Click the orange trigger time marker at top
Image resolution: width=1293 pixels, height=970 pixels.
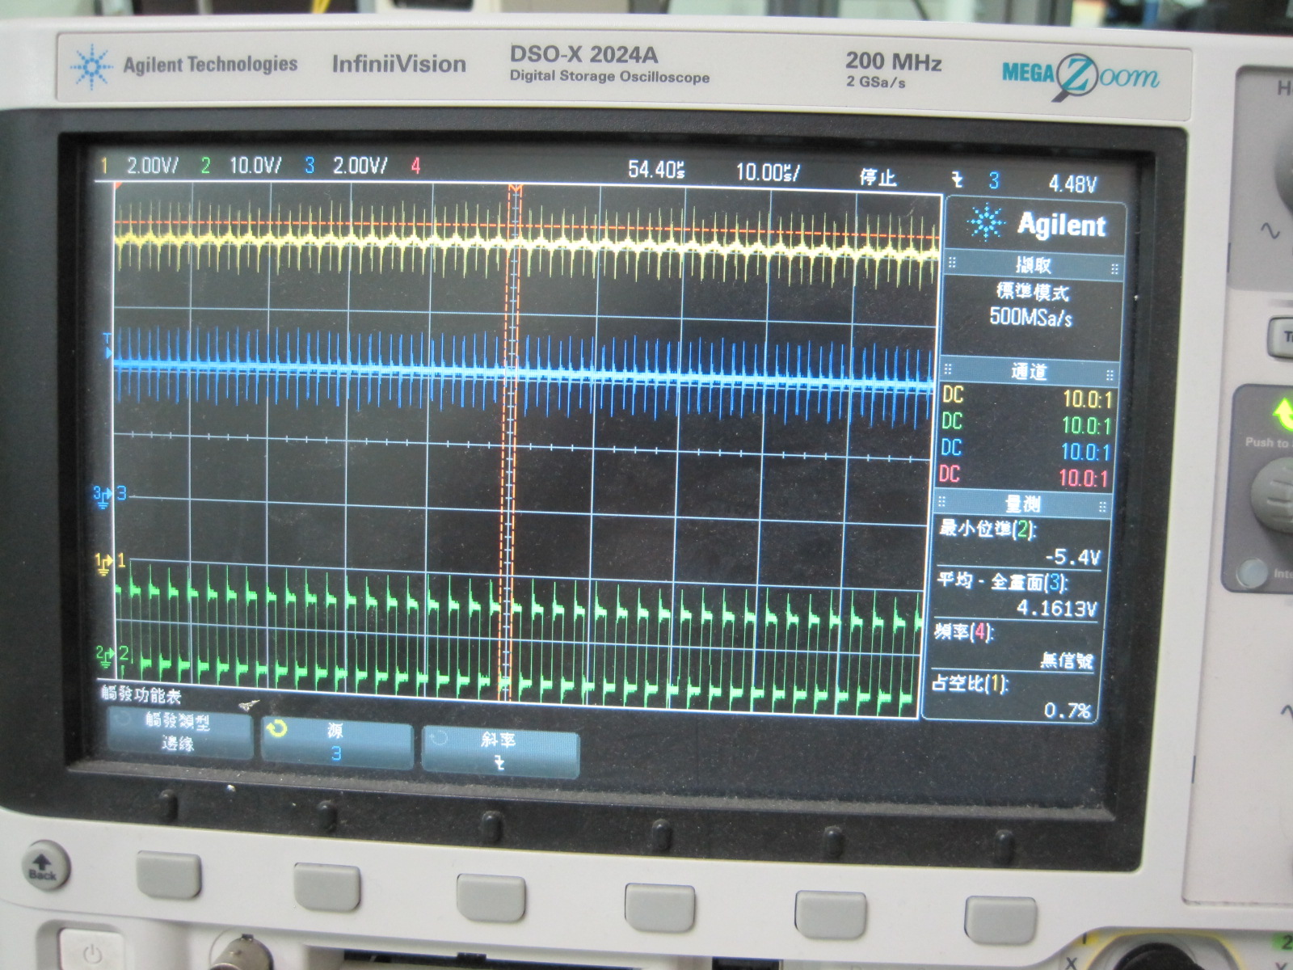[x=516, y=190]
